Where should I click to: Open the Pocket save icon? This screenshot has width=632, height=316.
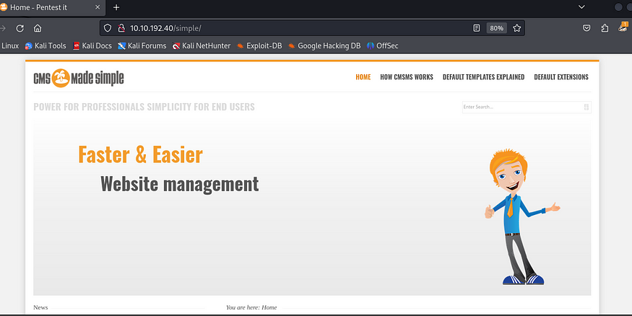pos(586,28)
